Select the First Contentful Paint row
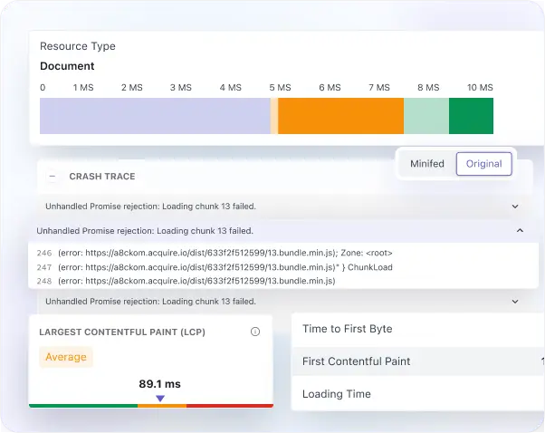This screenshot has width=545, height=433. [x=417, y=361]
